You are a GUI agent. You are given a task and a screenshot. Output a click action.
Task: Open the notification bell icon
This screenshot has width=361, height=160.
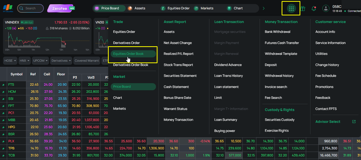click(x=314, y=8)
